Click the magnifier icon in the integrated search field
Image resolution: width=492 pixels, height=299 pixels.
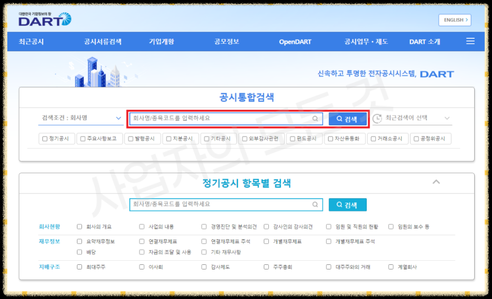click(314, 119)
